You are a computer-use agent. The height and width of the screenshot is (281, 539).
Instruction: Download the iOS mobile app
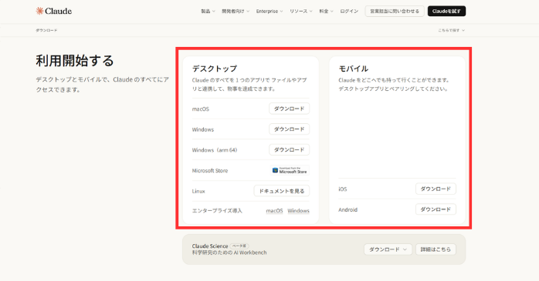pos(436,189)
